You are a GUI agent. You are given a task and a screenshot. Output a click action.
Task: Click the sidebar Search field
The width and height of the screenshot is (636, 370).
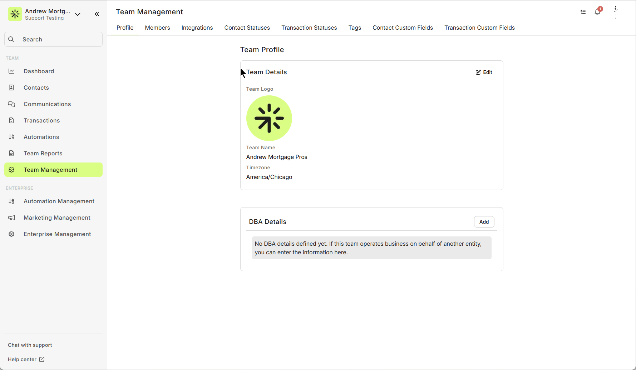(x=54, y=39)
